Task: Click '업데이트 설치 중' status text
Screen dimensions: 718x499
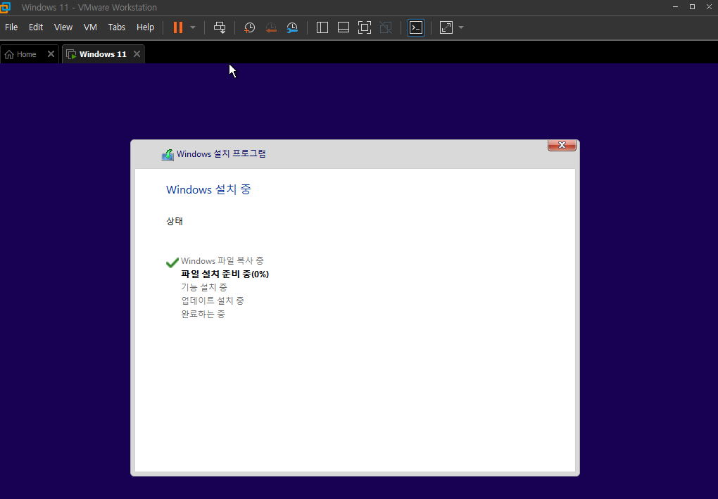Action: point(213,301)
